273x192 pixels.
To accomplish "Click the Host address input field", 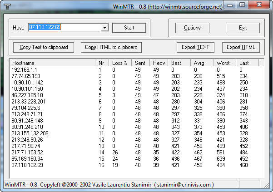I will [64, 28].
